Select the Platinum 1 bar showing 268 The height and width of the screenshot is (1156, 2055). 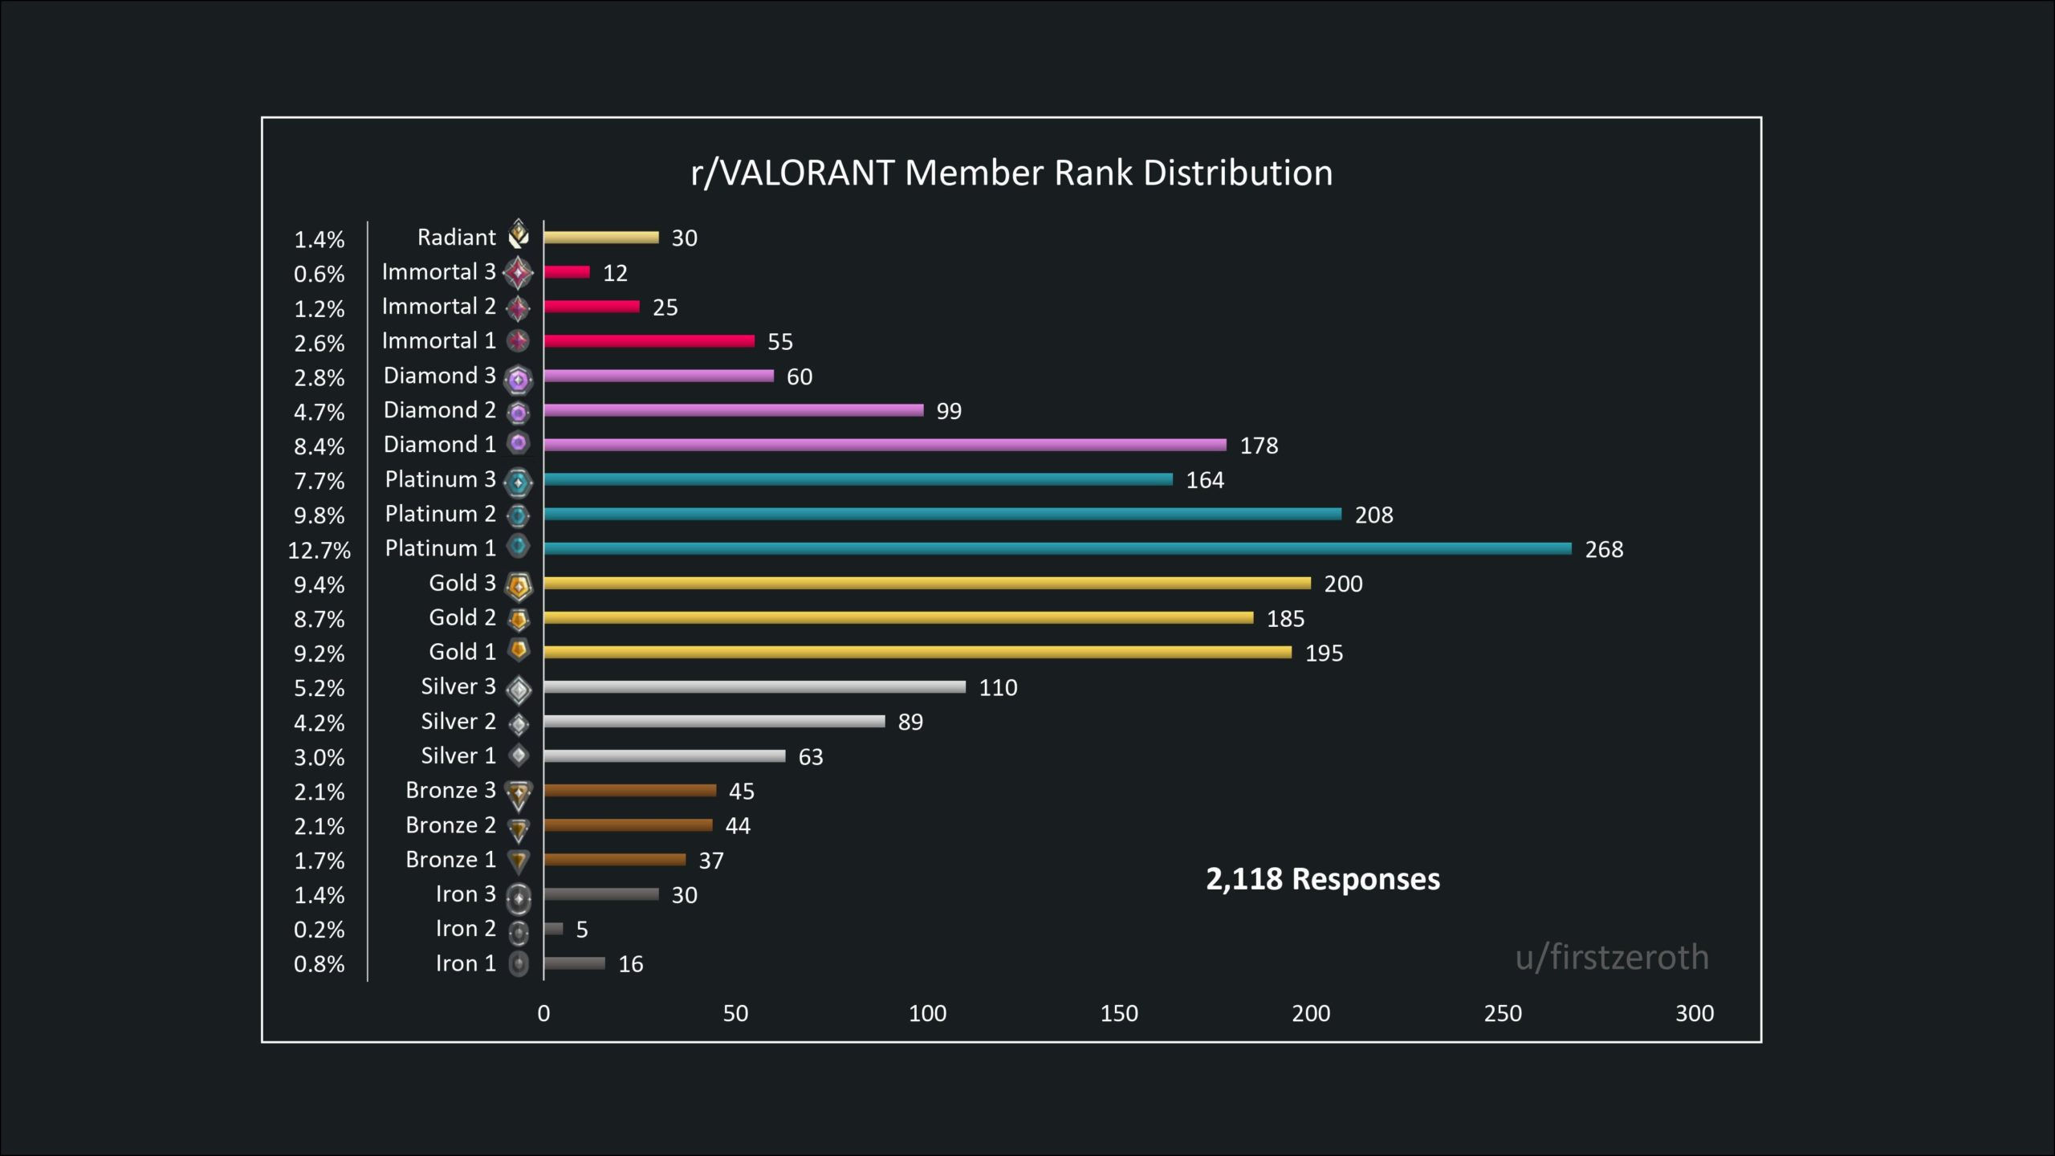pos(1058,548)
